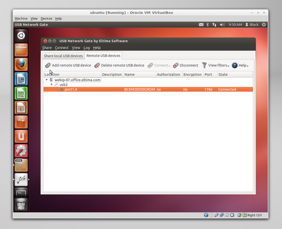Click the 9:50 AM clock

click(235, 24)
